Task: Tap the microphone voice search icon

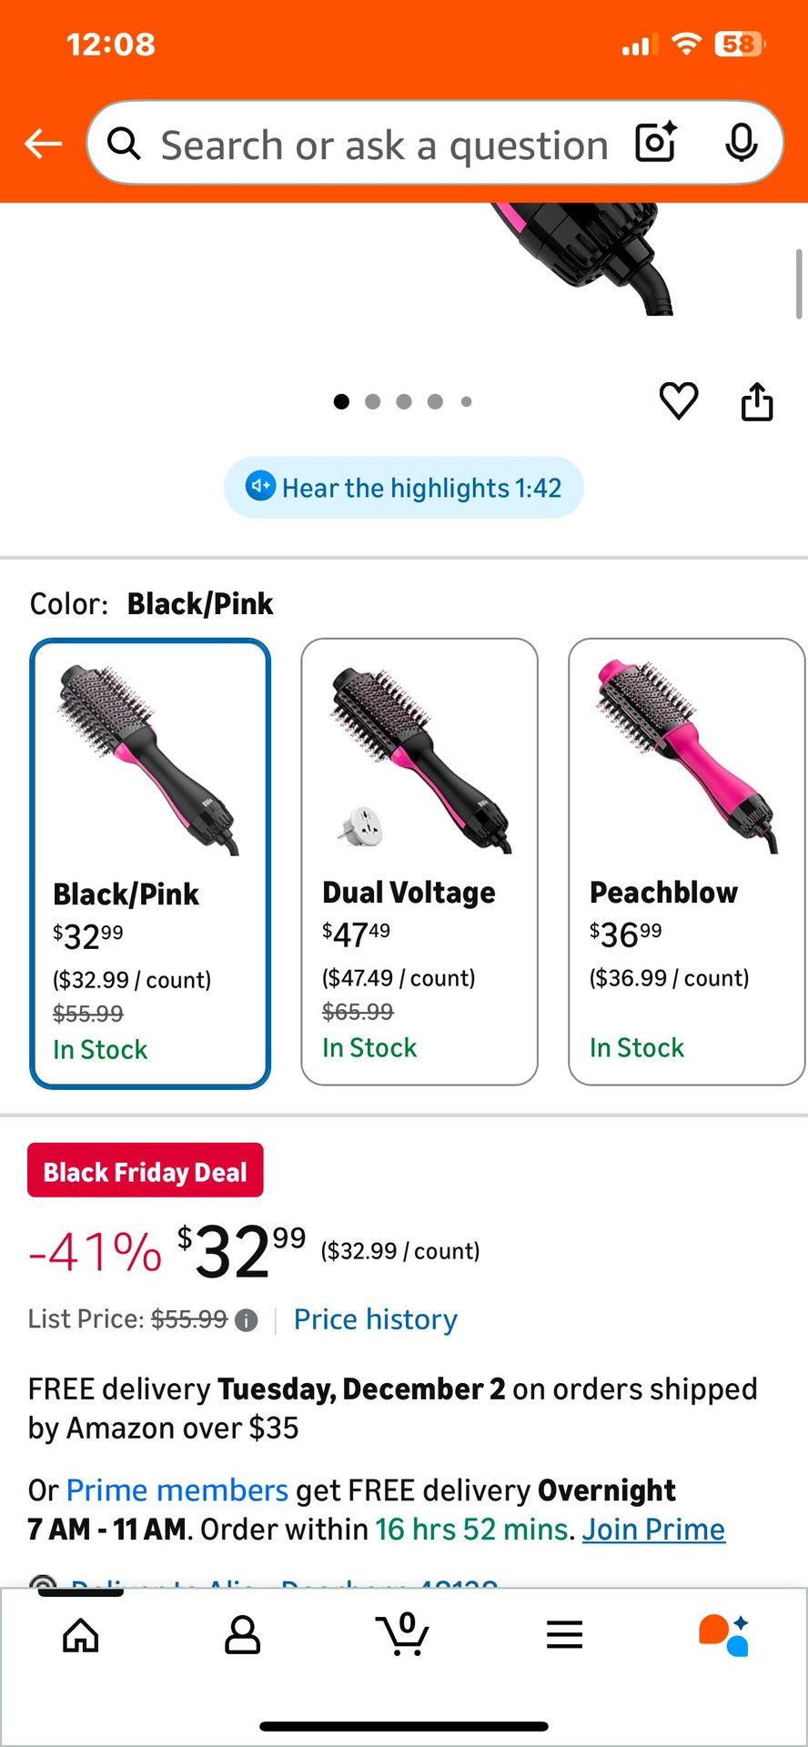Action: coord(741,143)
